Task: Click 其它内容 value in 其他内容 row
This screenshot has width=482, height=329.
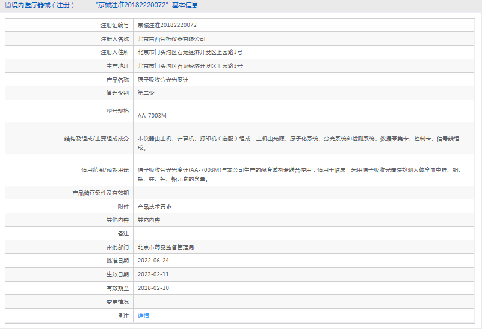Action: 149,220
